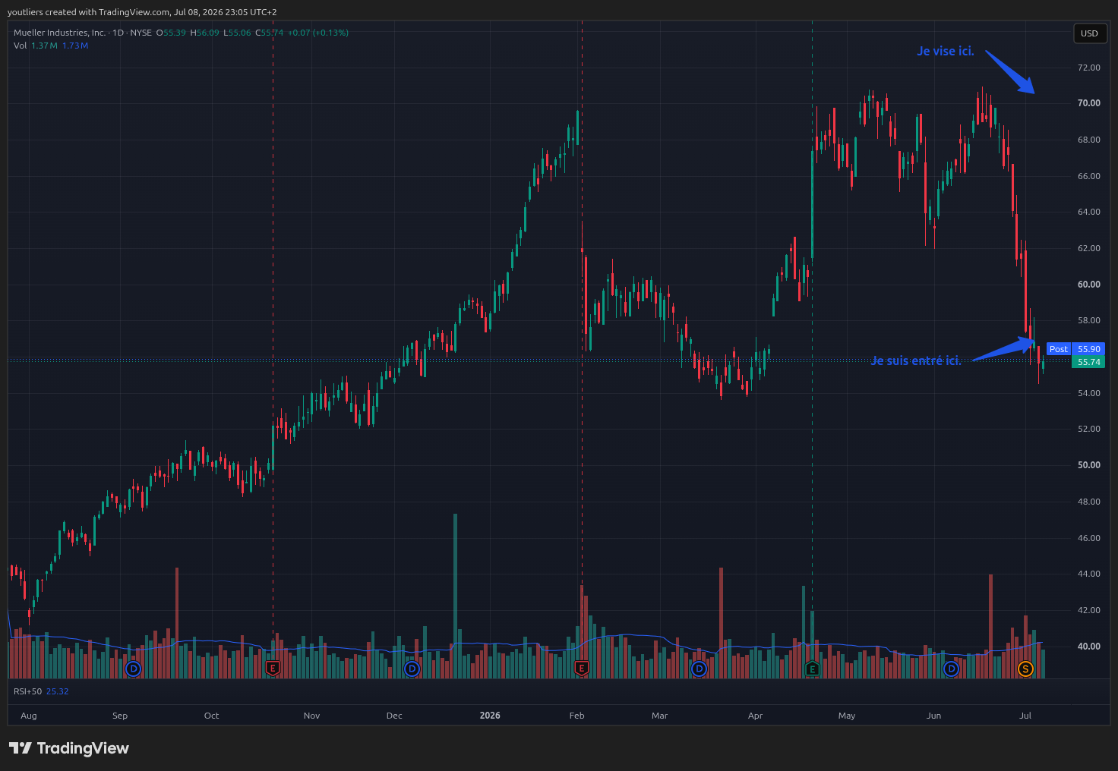Viewport: 1118px width, 771px height.
Task: Click the 40.00 price axis label
Action: tap(1089, 647)
